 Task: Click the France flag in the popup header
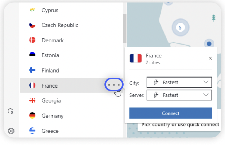(136, 58)
